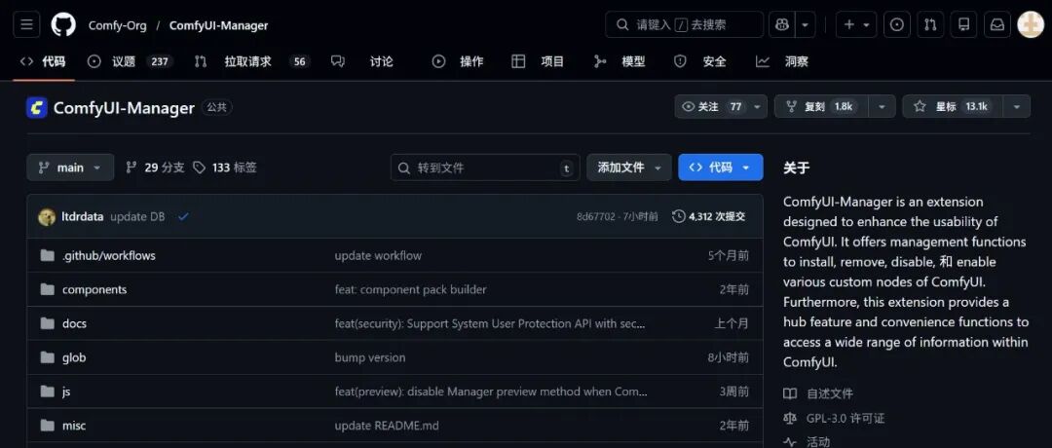This screenshot has width=1052, height=448.
Task: Click the search magnifier icon in header
Action: tap(621, 24)
